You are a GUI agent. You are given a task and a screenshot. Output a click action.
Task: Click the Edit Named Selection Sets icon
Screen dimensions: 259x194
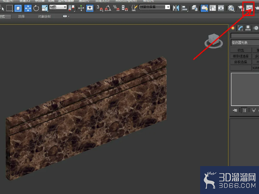point(135,8)
